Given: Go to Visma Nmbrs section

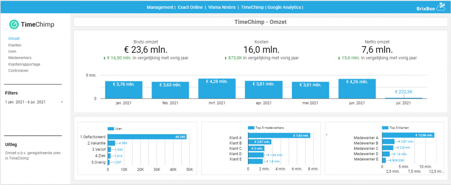Looking at the screenshot, I should pyautogui.click(x=222, y=7).
